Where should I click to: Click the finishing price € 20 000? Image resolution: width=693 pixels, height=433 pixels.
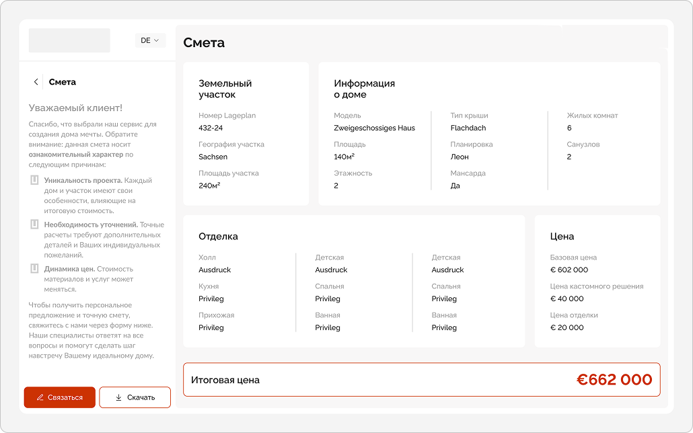pos(567,327)
